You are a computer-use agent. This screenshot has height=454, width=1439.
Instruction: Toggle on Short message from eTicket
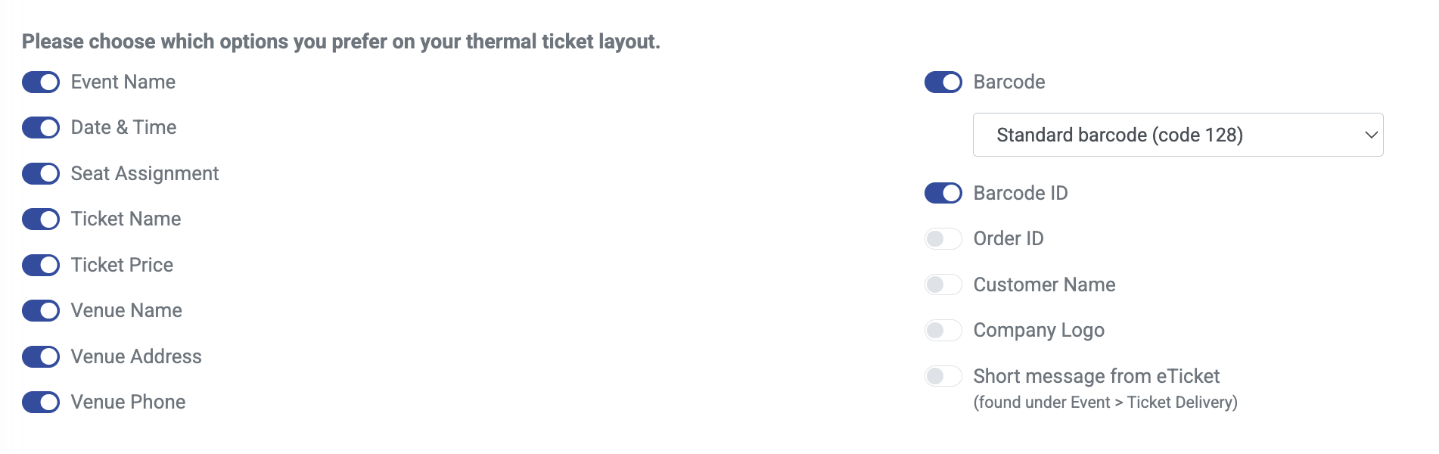pos(943,376)
